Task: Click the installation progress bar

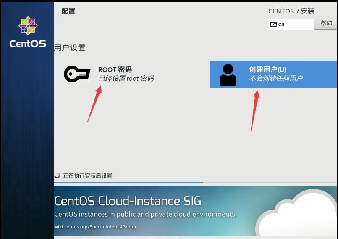Action: tap(195, 183)
